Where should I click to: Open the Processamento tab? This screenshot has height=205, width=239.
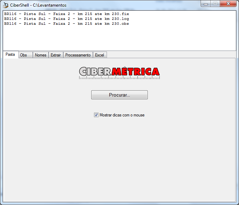point(78,55)
